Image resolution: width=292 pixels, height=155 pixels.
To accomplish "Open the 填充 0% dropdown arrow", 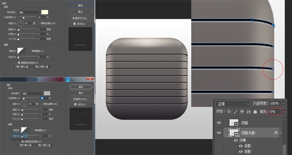I will point(283,112).
